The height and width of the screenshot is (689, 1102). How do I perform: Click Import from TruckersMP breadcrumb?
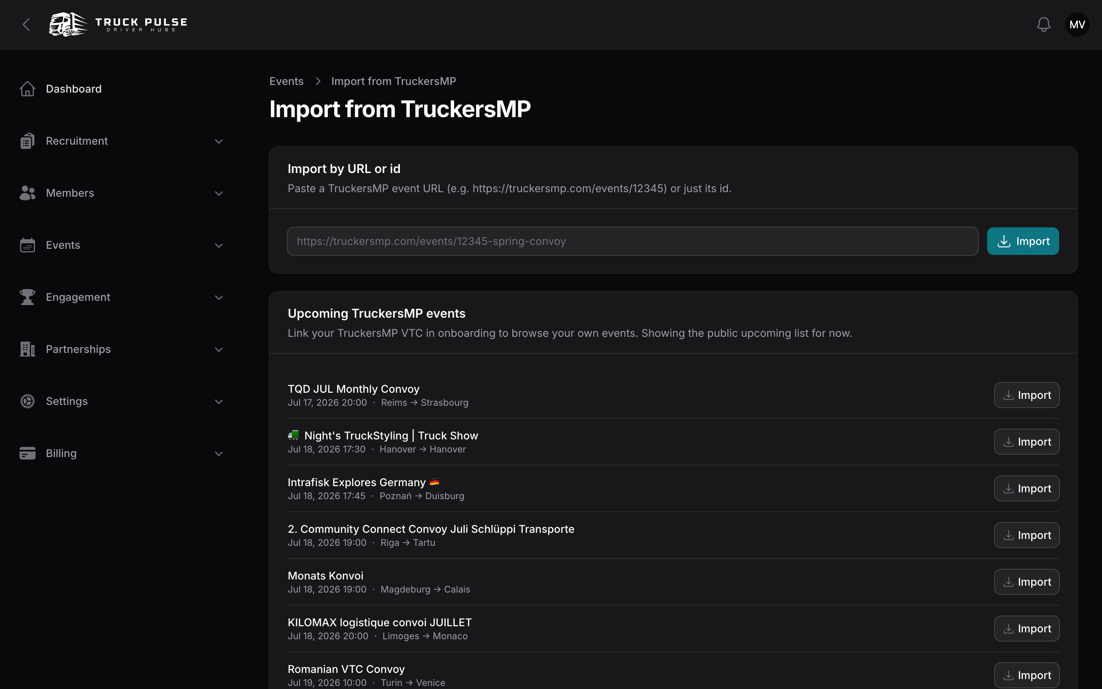tap(393, 81)
